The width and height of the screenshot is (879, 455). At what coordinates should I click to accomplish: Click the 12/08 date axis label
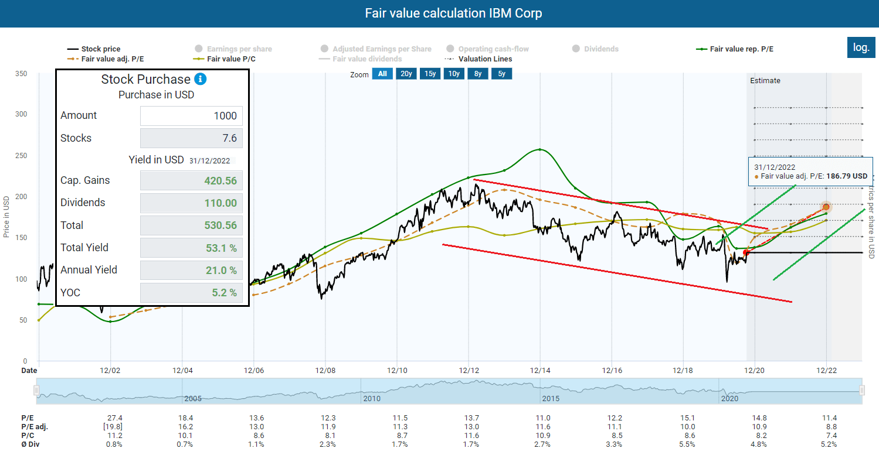pos(325,370)
